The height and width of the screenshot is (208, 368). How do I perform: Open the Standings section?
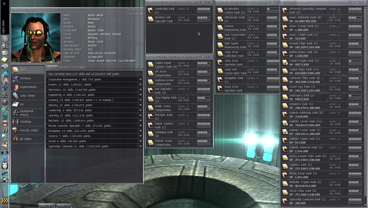[28, 122]
